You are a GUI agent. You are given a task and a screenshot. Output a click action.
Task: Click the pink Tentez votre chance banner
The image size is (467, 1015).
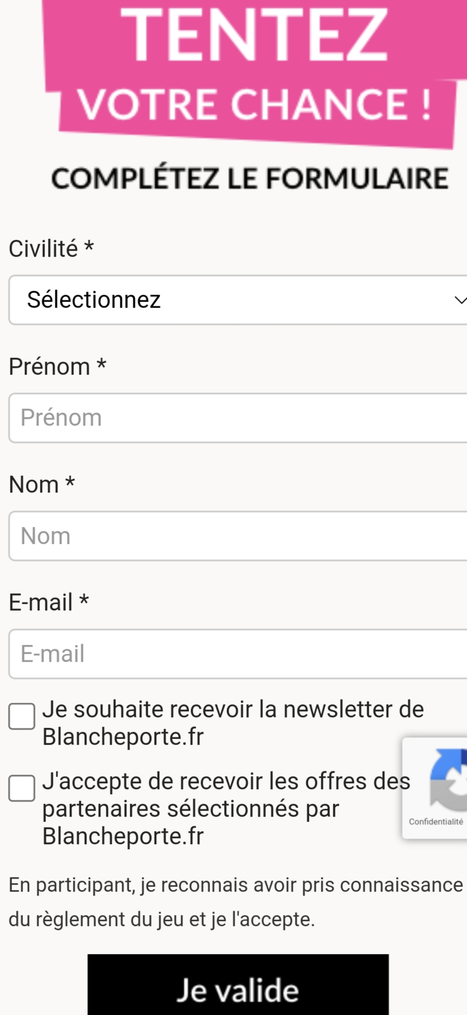point(254,70)
